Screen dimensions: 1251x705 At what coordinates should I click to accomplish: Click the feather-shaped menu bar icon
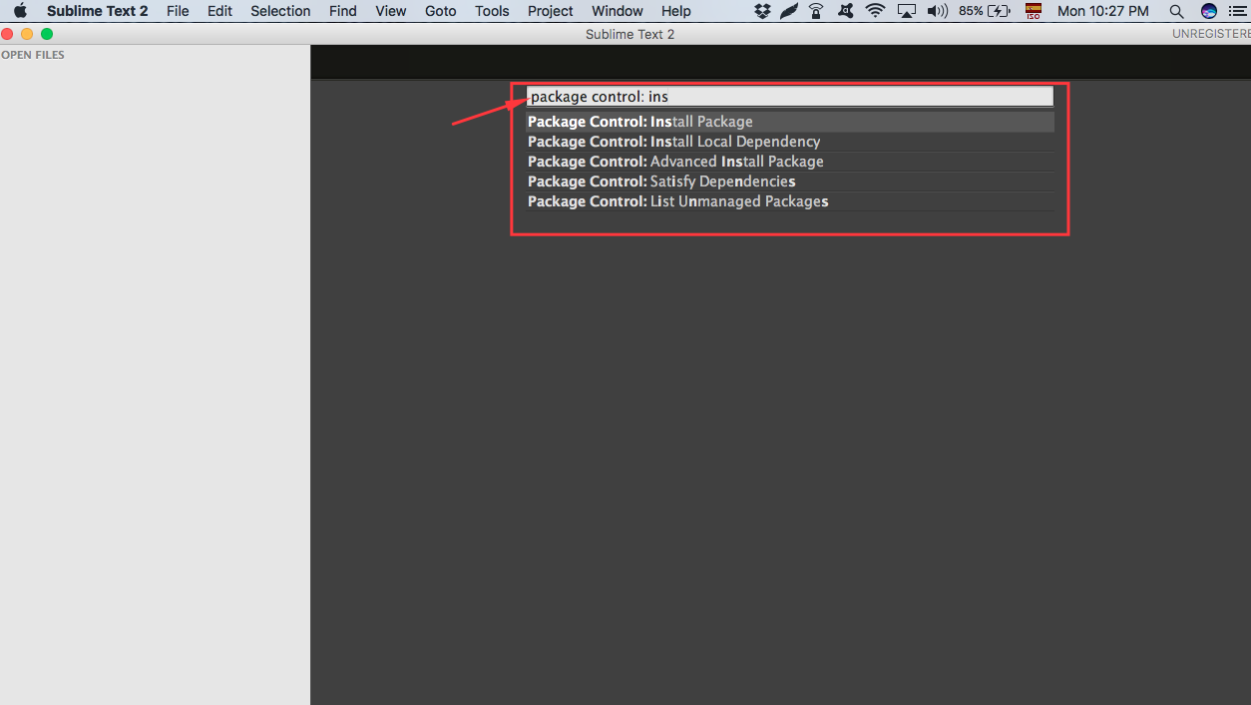tap(788, 11)
